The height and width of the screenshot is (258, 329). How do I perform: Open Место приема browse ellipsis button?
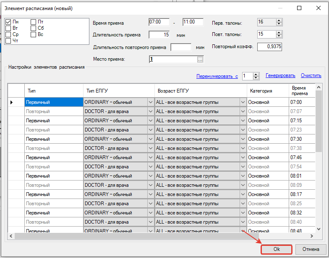coord(200,59)
